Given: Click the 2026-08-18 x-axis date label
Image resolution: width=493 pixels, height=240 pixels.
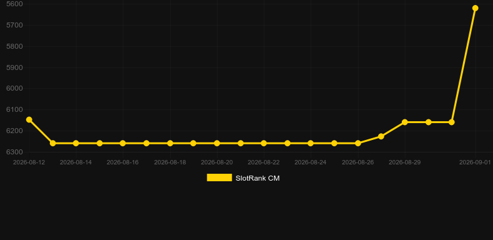Looking at the screenshot, I should (x=170, y=162).
